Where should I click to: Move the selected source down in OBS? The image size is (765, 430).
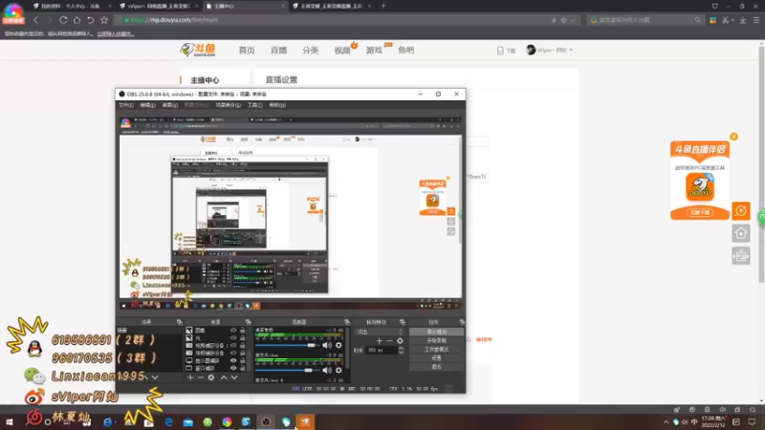pos(234,377)
